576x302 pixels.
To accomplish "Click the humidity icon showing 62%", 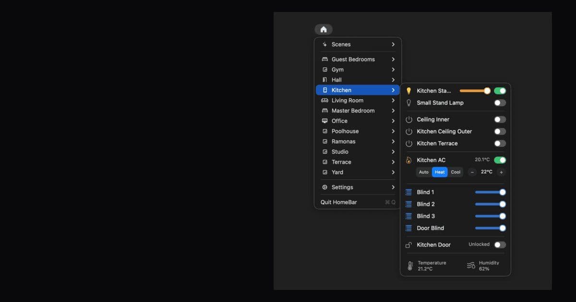I will (x=470, y=265).
